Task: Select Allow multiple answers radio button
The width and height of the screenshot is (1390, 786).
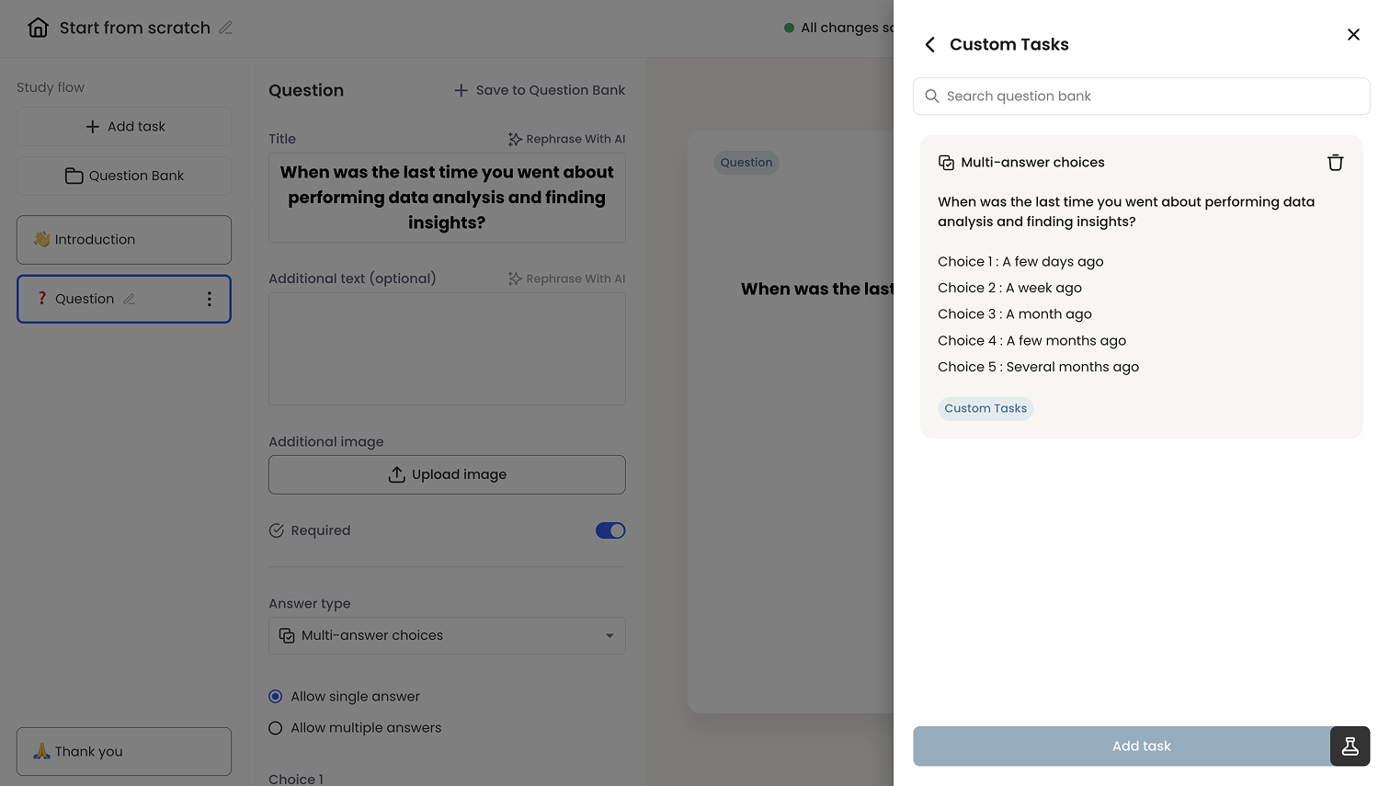Action: click(x=275, y=728)
